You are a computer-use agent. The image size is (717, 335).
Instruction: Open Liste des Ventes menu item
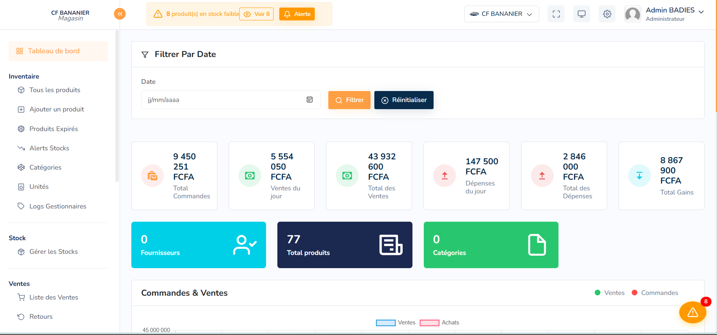tap(54, 297)
